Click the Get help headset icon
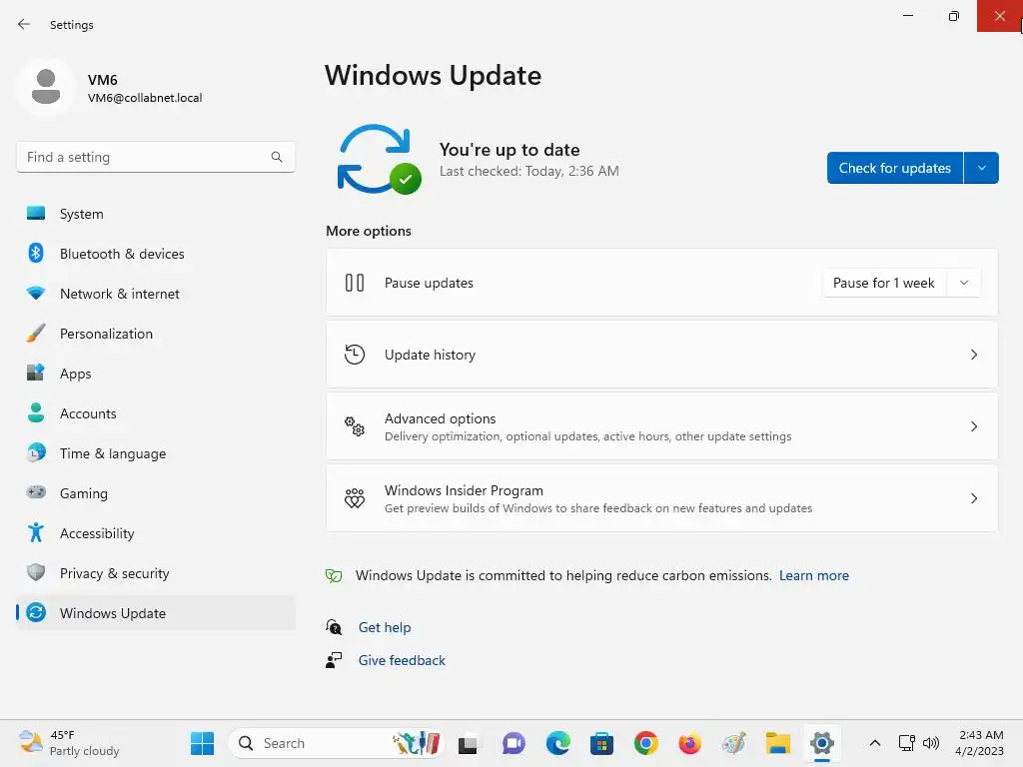This screenshot has height=767, width=1023. [x=334, y=627]
